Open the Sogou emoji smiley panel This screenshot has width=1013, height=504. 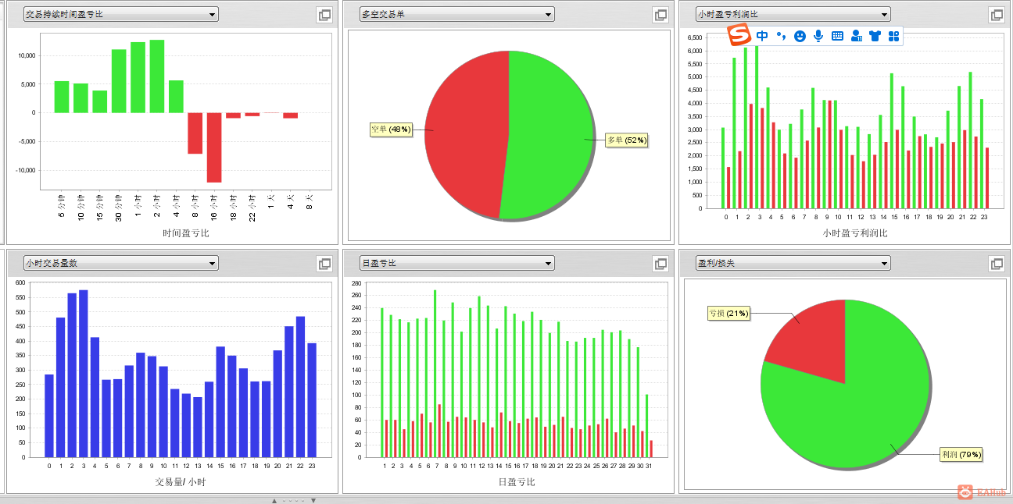[x=800, y=36]
